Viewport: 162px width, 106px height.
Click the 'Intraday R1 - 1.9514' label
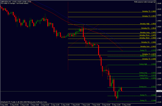click(x=149, y=28)
